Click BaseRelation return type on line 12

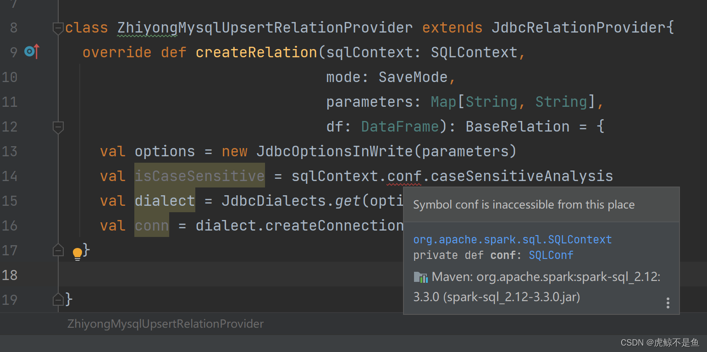coord(518,126)
